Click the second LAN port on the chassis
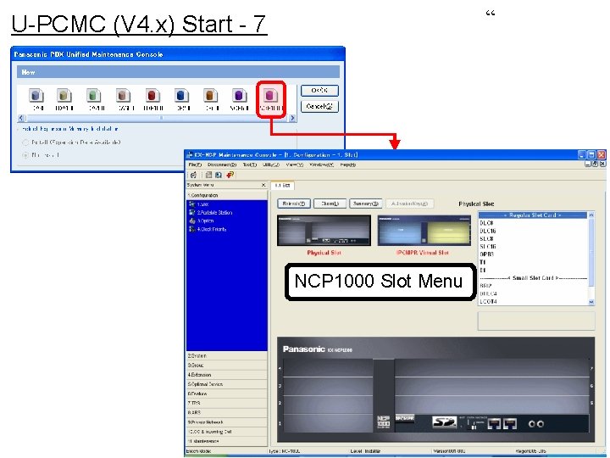610x458 pixels. click(x=510, y=423)
